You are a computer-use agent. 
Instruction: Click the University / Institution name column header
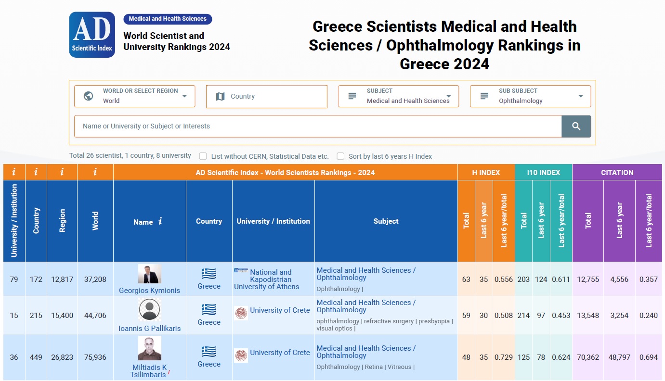pos(274,221)
